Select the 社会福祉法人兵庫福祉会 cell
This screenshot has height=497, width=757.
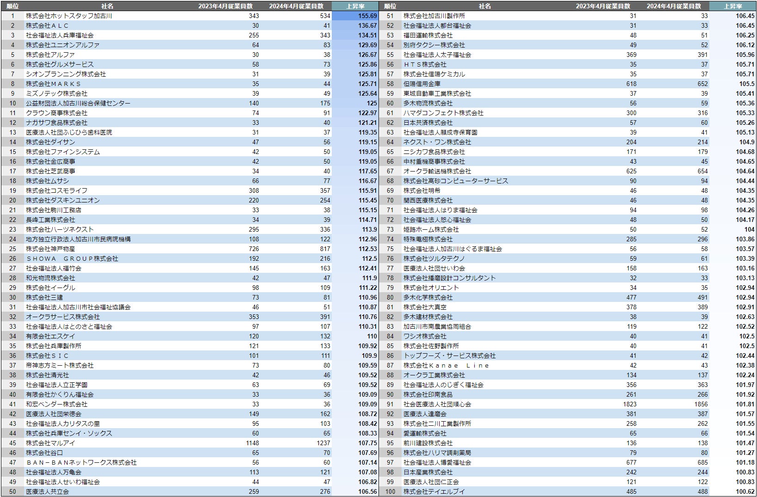[60, 35]
